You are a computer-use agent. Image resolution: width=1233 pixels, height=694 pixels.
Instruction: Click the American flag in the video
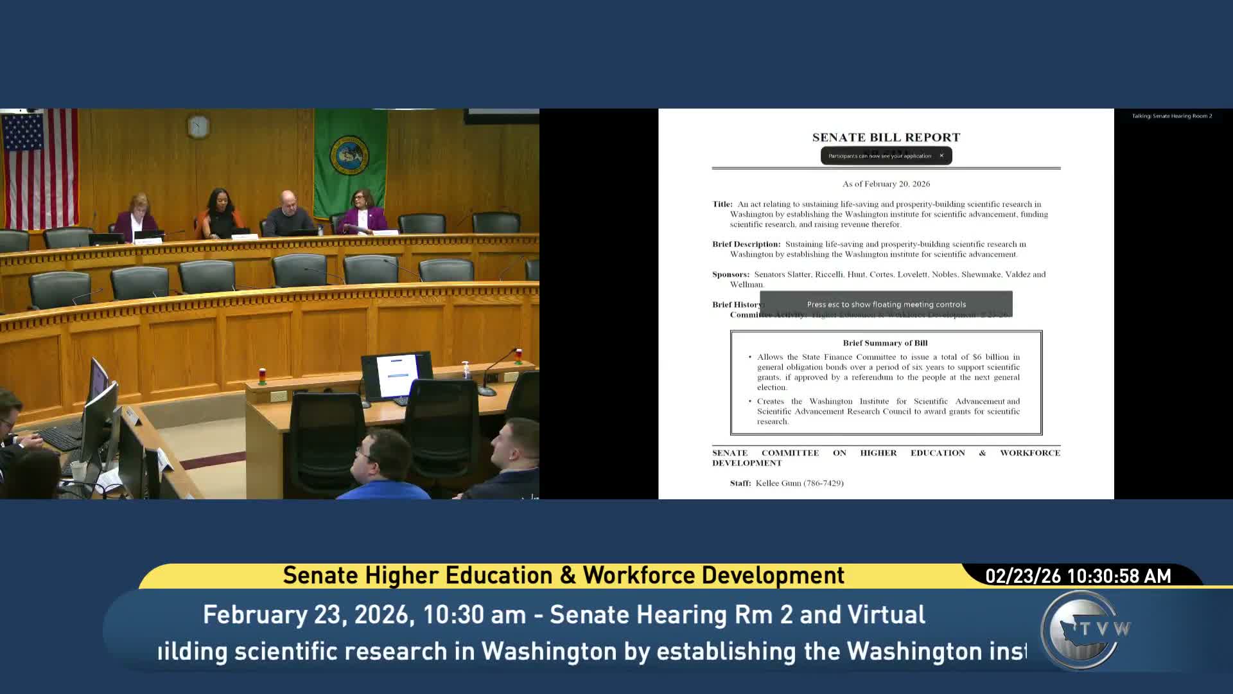[x=40, y=167]
